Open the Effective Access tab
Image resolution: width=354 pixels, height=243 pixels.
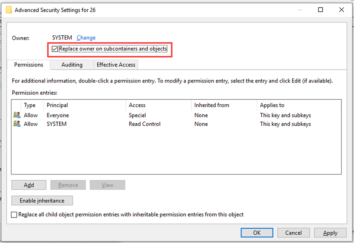coord(116,65)
